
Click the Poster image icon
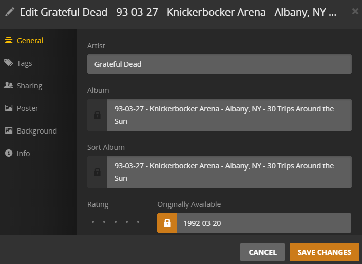pos(8,108)
